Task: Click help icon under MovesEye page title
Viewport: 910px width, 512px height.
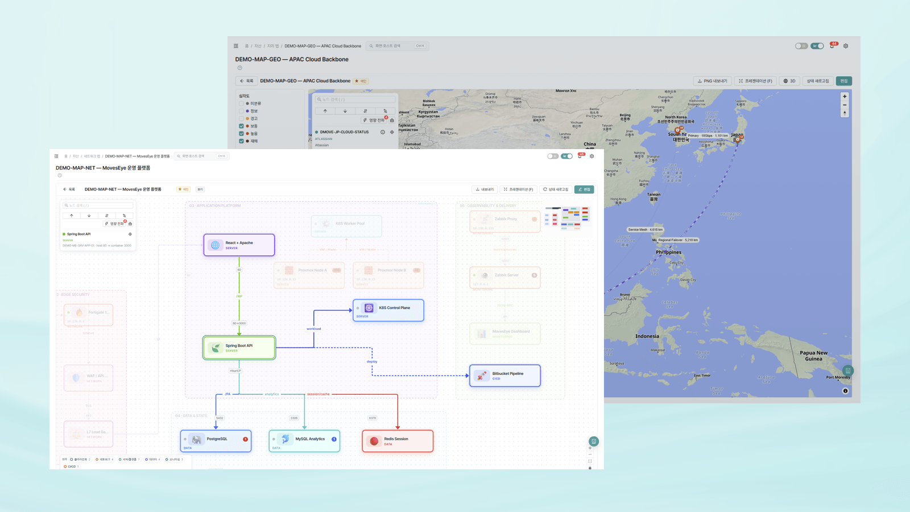Action: [x=60, y=175]
